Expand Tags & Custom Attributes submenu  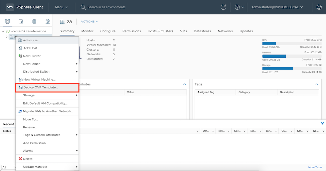coord(47,135)
